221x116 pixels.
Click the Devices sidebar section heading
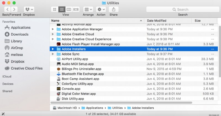point(8,84)
